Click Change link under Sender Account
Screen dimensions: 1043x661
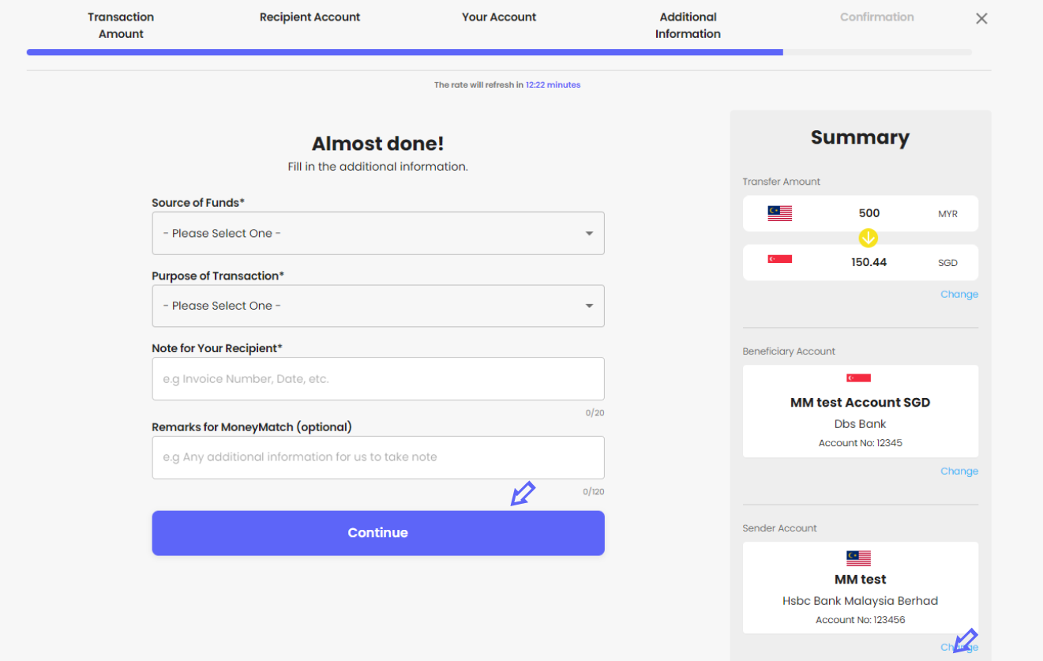click(x=959, y=648)
